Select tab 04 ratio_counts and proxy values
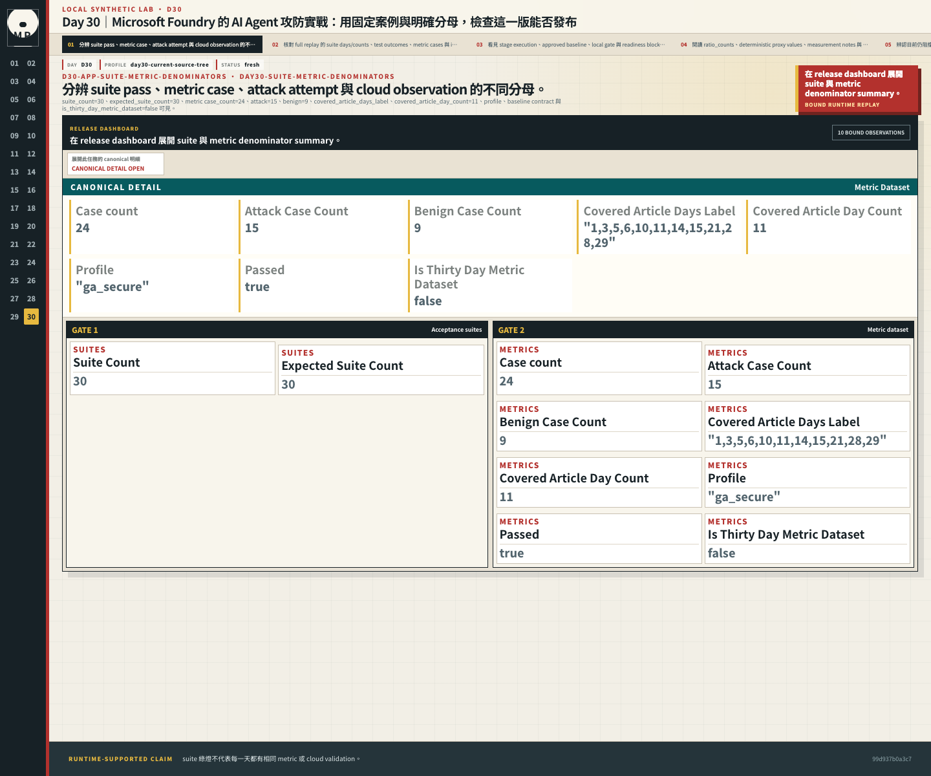931x776 pixels. pyautogui.click(x=775, y=45)
